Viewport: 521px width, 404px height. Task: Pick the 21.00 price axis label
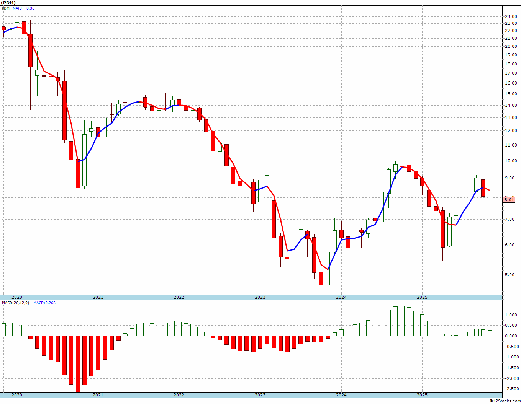[511, 38]
